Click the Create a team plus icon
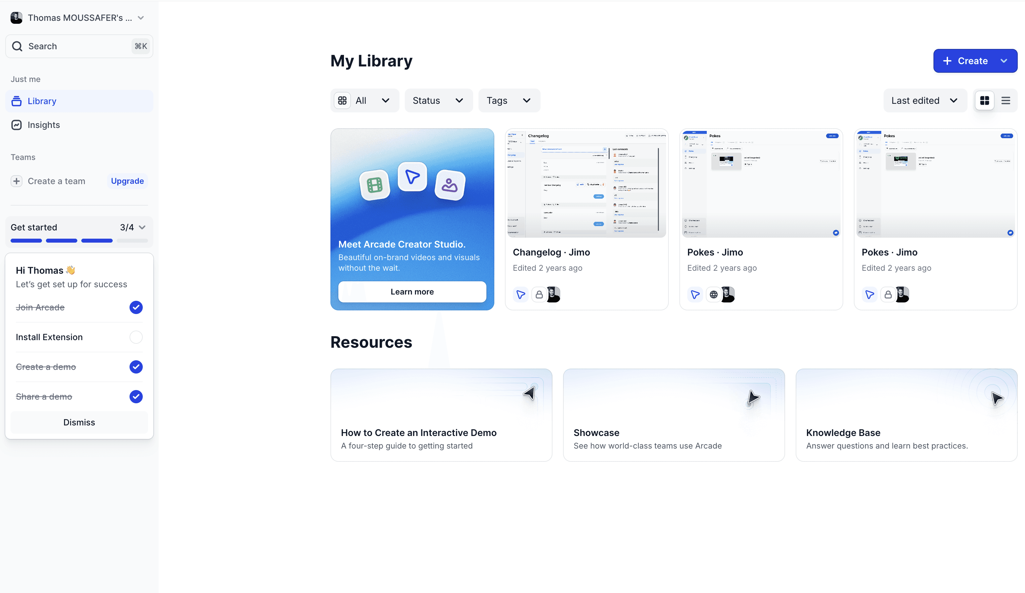This screenshot has height=593, width=1025. coord(16,181)
